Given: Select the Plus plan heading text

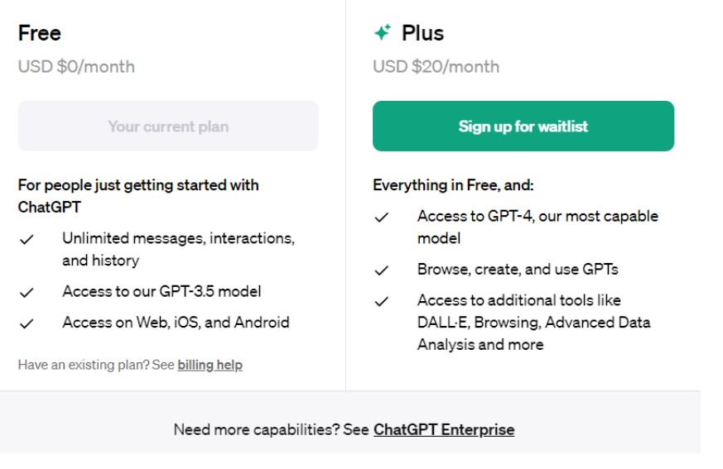Looking at the screenshot, I should (x=422, y=33).
